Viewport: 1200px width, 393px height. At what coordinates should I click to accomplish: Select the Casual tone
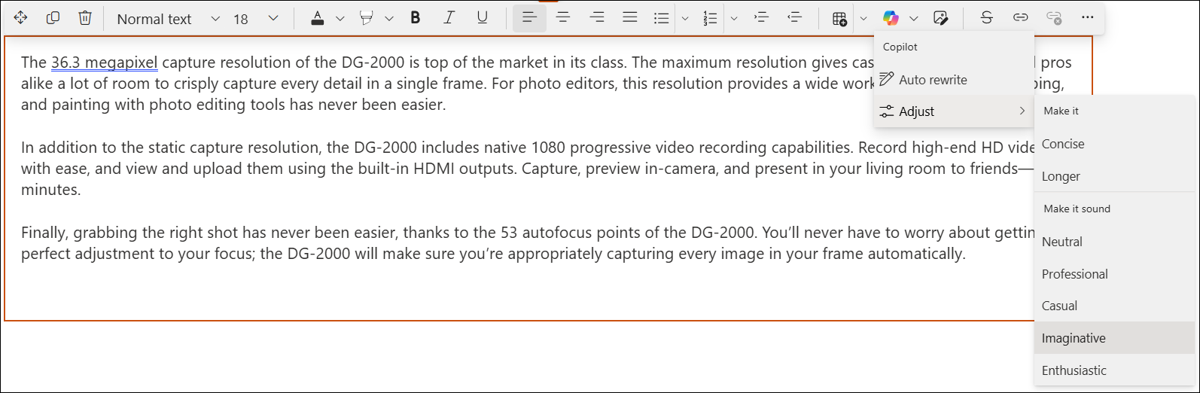[1115, 306]
